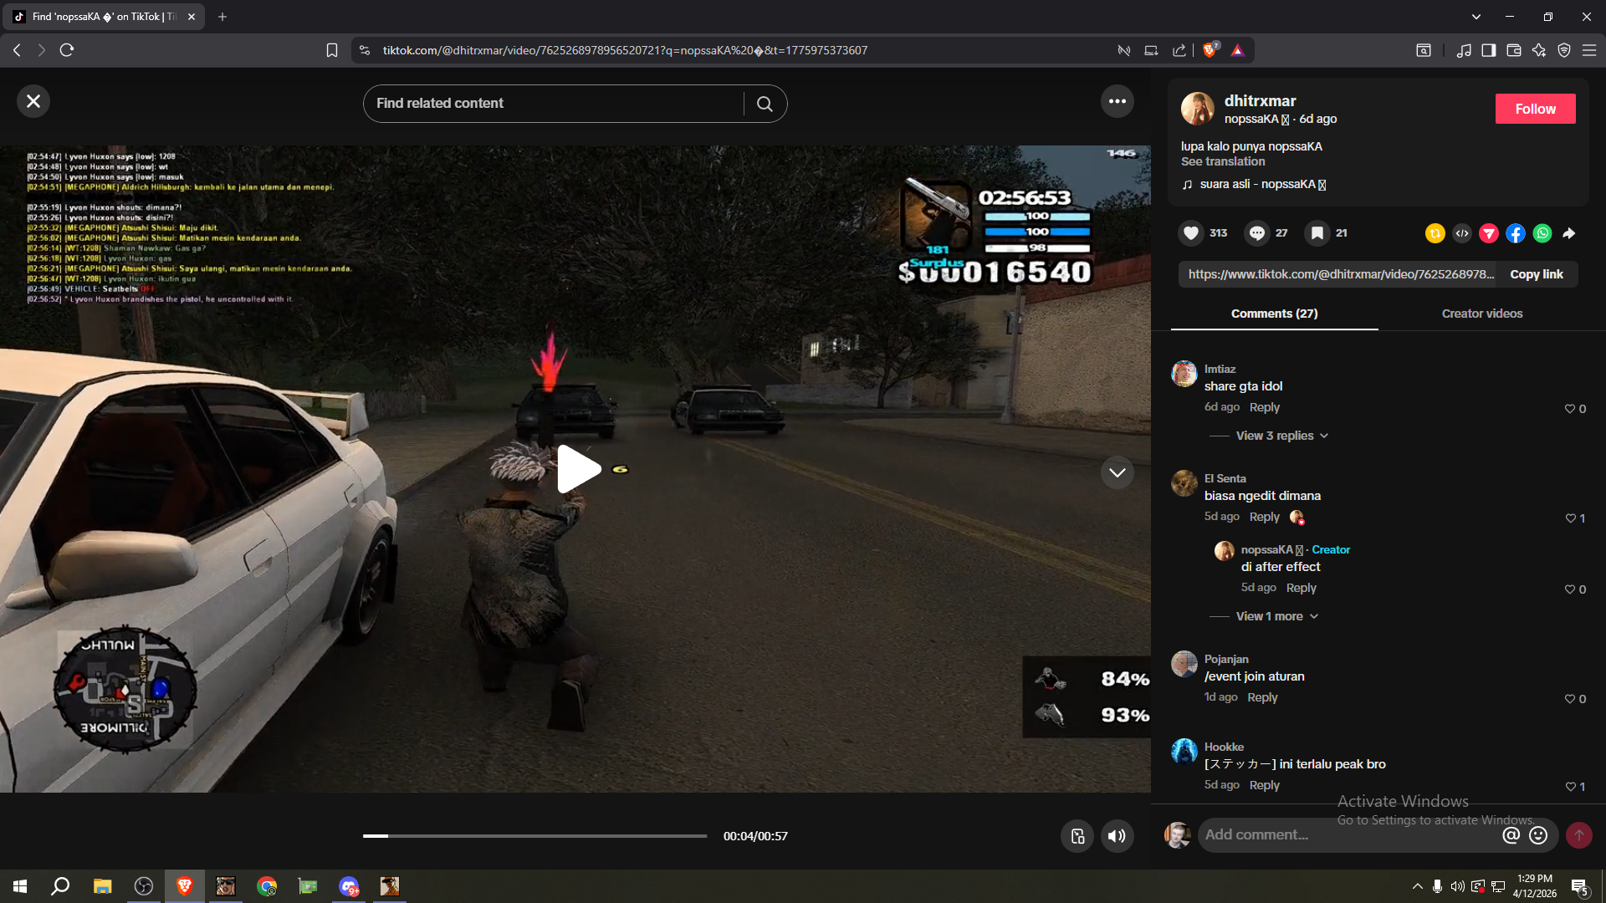Screen dimensions: 1606x903
Task: Reply to El Senta's comment
Action: pyautogui.click(x=1265, y=517)
